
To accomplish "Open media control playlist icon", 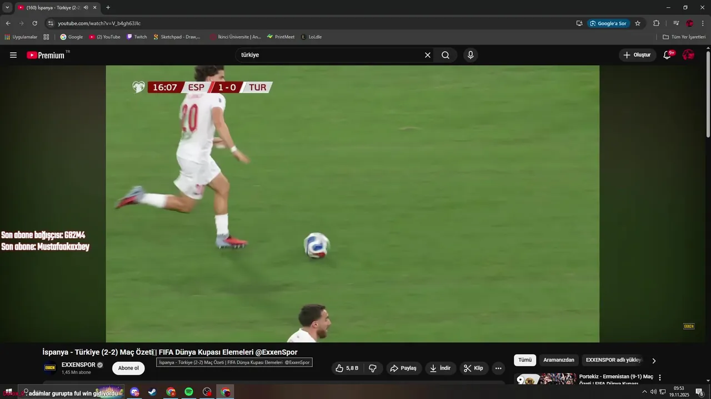I will [676, 23].
